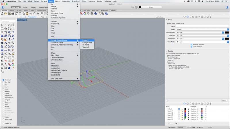230x129 pixels.
Task: Open the Mesh menu in the menu bar
Action: pyautogui.click(x=57, y=1)
